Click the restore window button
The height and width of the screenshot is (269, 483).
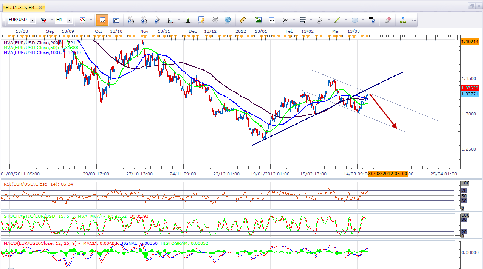click(x=472, y=6)
